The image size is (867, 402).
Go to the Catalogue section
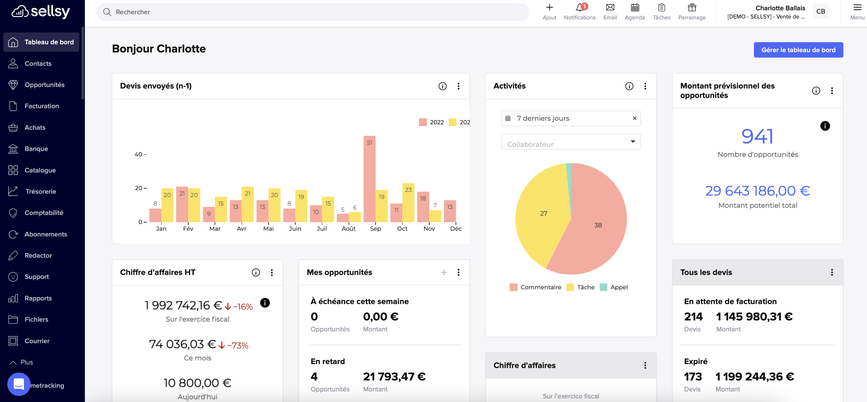(x=40, y=170)
